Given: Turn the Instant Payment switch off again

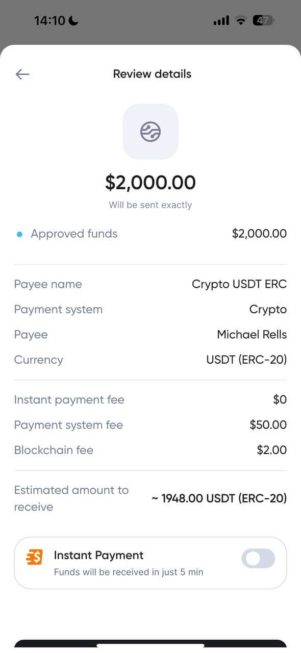Looking at the screenshot, I should (x=258, y=559).
